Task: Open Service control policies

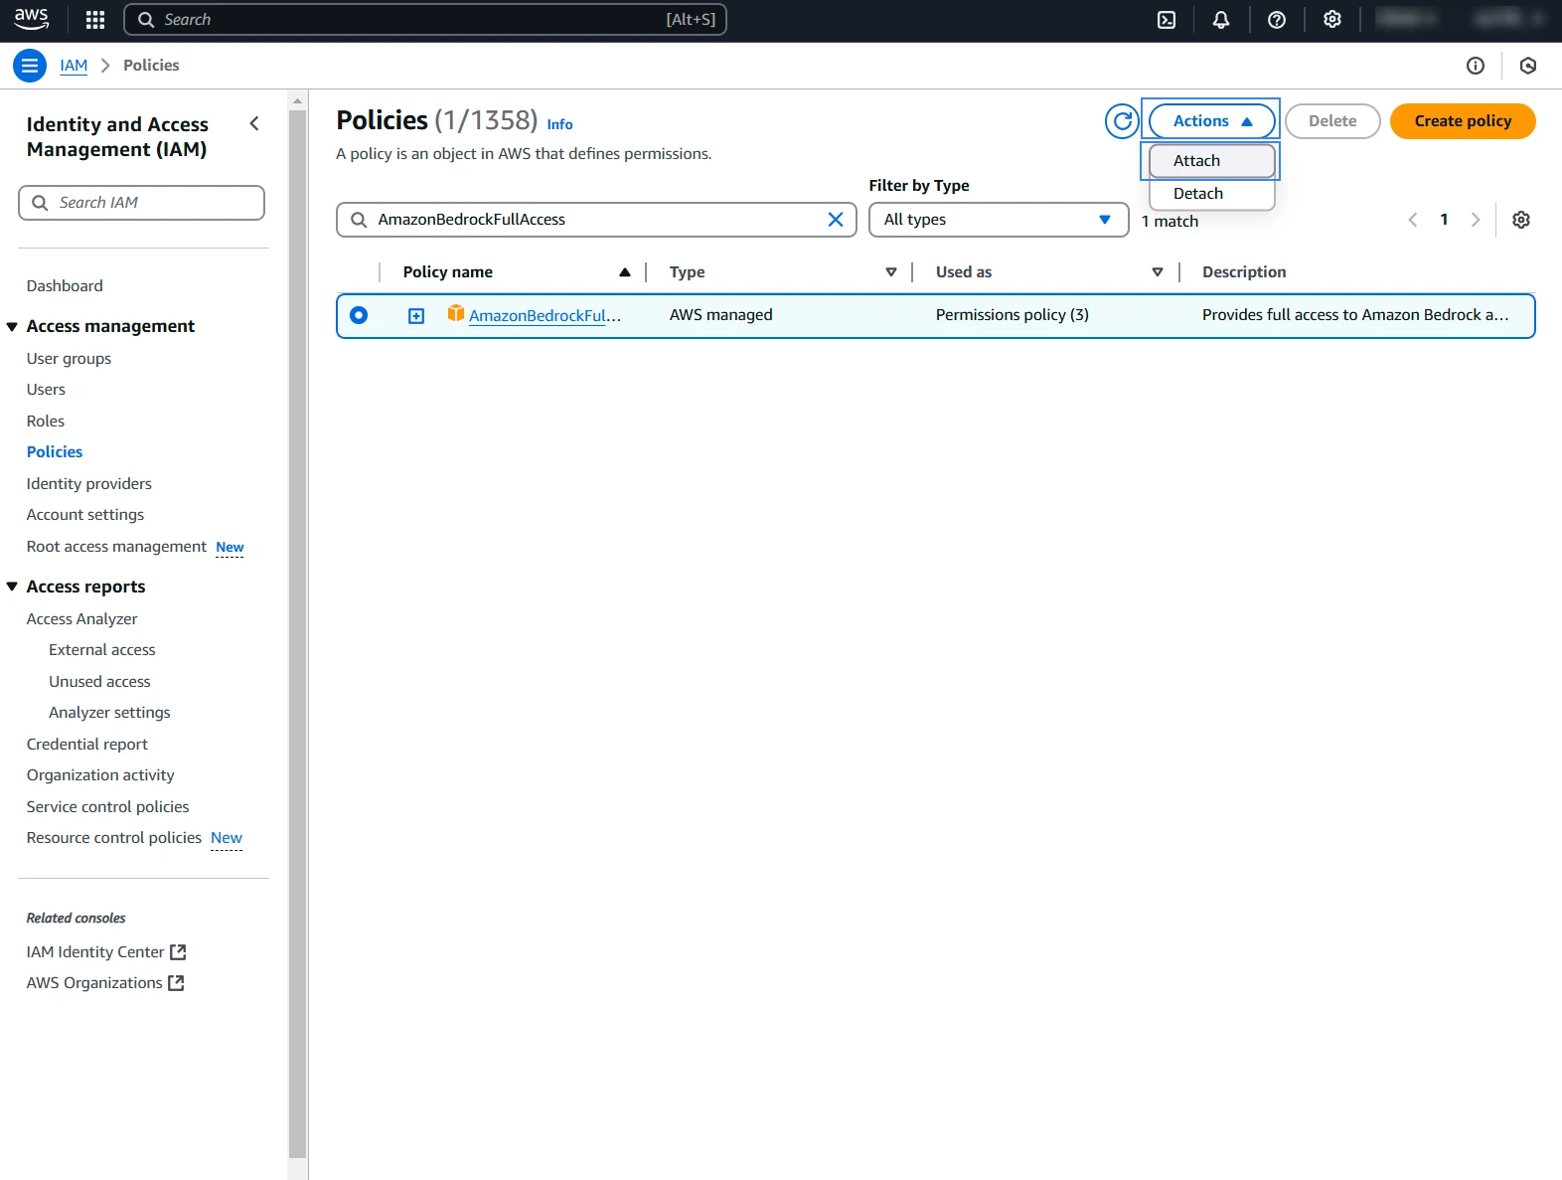Action: pyautogui.click(x=107, y=807)
